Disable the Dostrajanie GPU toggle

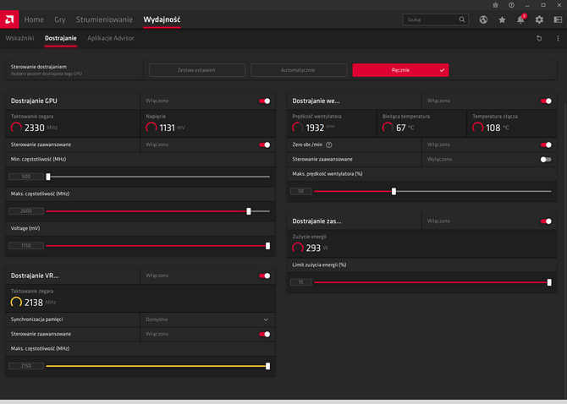265,101
